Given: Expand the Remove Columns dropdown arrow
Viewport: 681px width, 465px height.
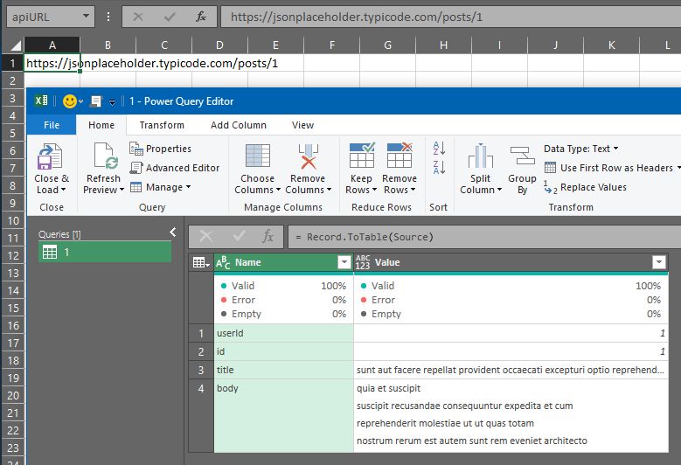Looking at the screenshot, I should tap(329, 190).
